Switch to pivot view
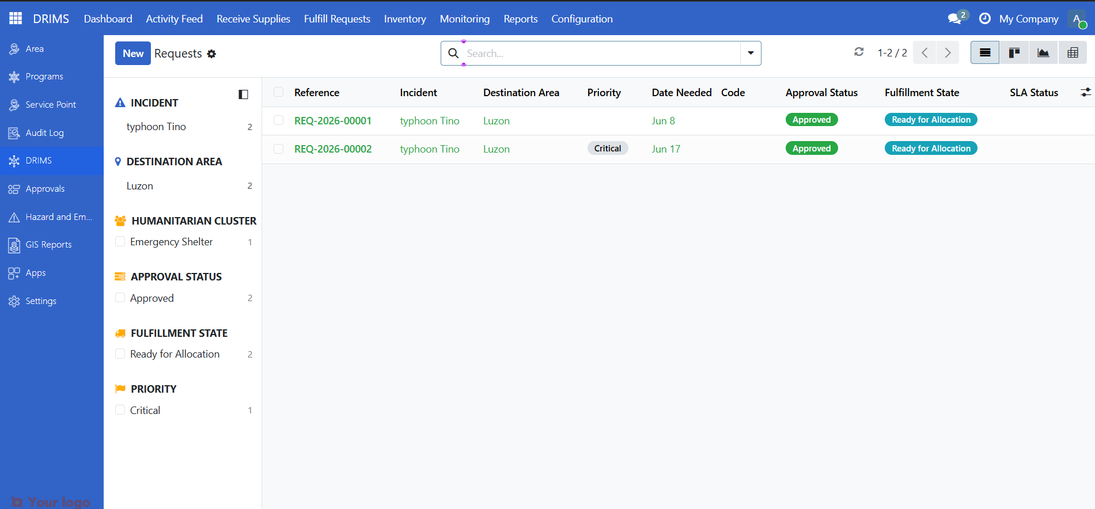 point(1073,53)
